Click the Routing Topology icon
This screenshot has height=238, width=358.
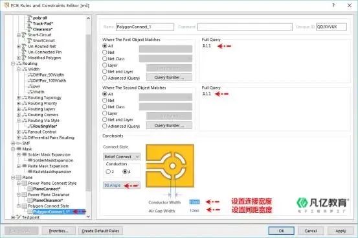pyautogui.click(x=25, y=98)
